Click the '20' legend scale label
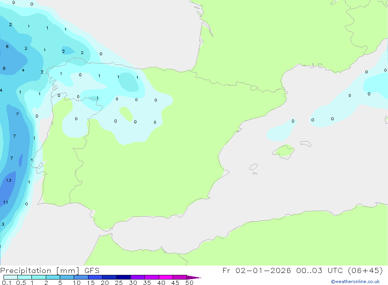388x285 pixels. (x=105, y=283)
